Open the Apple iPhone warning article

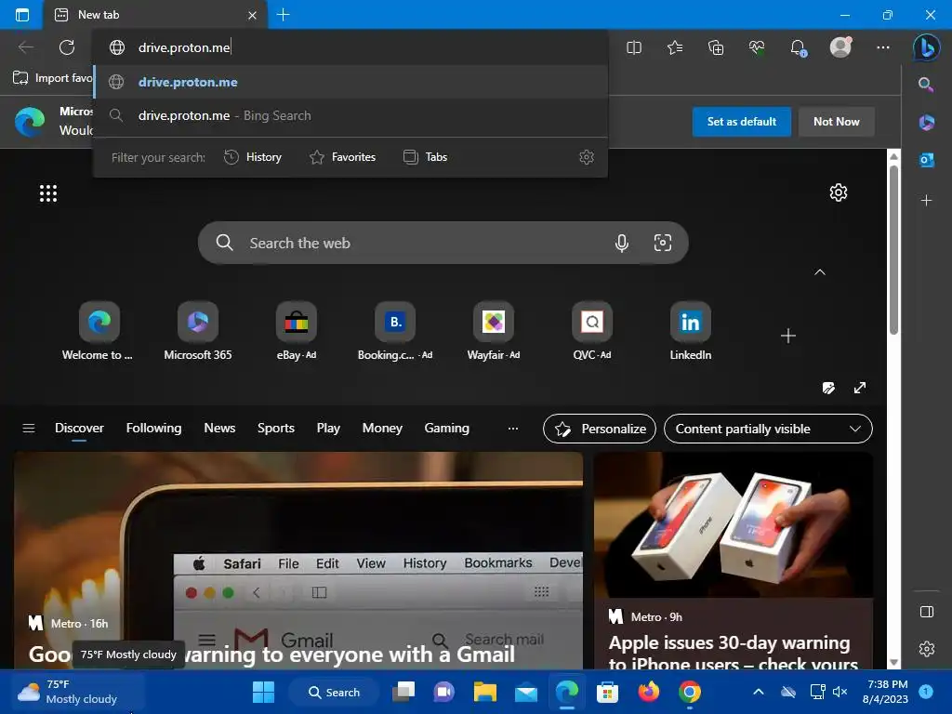pos(734,560)
